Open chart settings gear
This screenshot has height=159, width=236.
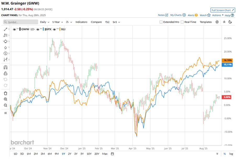click(x=217, y=22)
